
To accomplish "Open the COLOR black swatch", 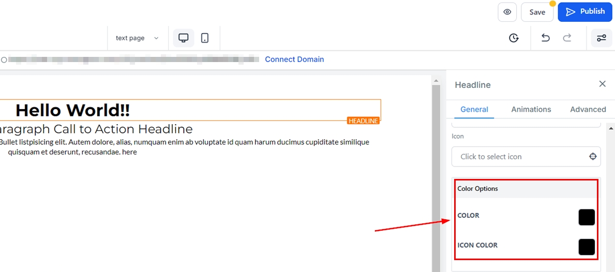I will click(x=587, y=217).
